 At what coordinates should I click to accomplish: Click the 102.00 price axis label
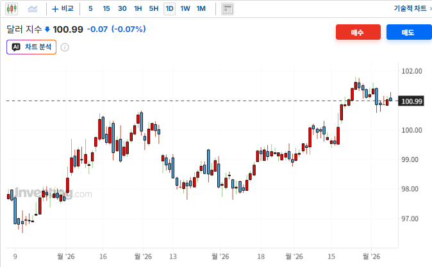pos(411,71)
